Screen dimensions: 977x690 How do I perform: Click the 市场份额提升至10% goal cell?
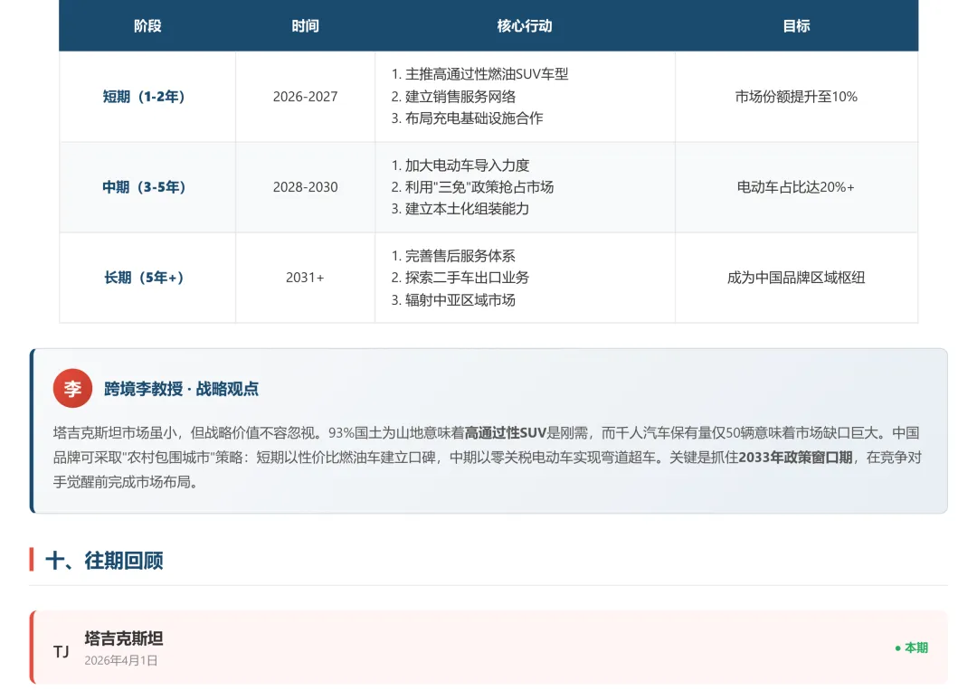click(796, 97)
